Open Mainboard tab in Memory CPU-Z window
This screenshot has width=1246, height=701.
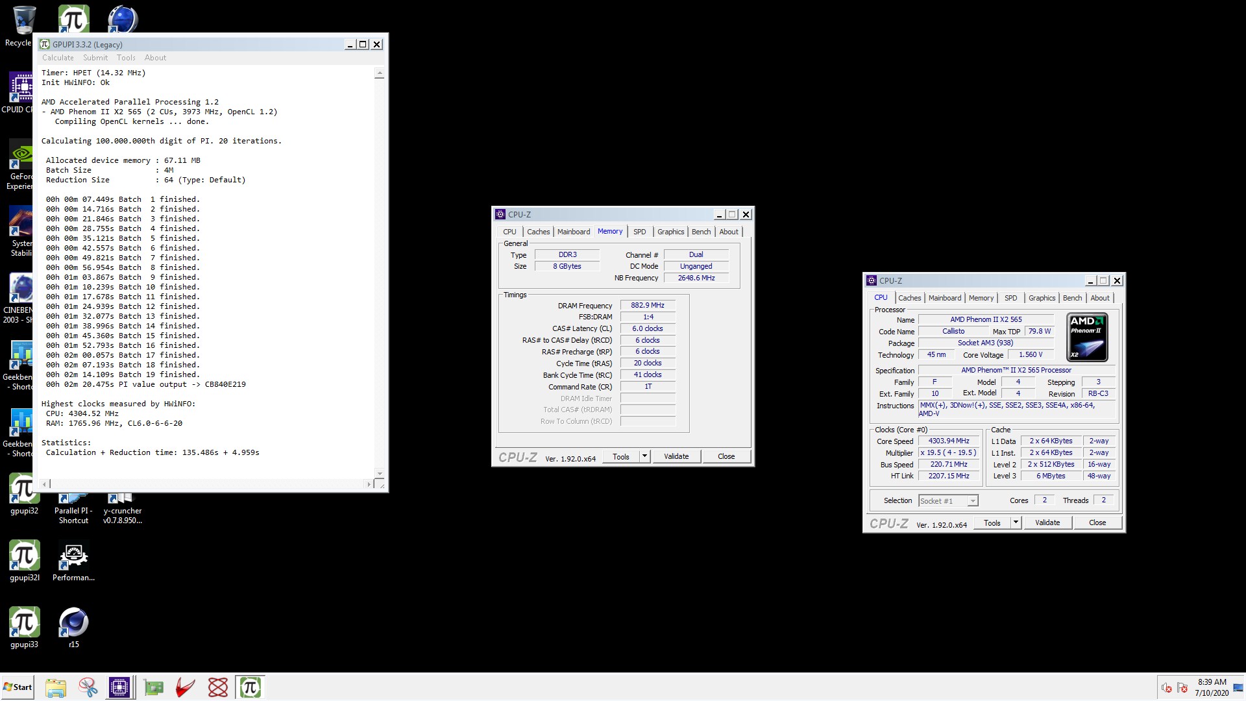click(574, 232)
